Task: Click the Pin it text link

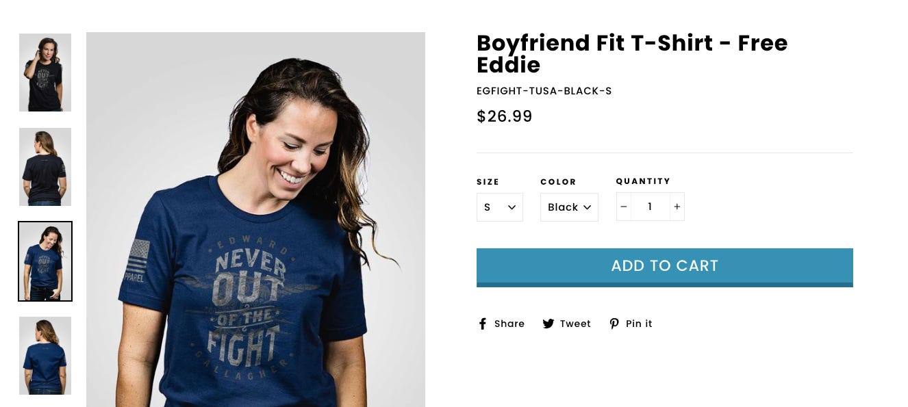Action: (x=639, y=324)
